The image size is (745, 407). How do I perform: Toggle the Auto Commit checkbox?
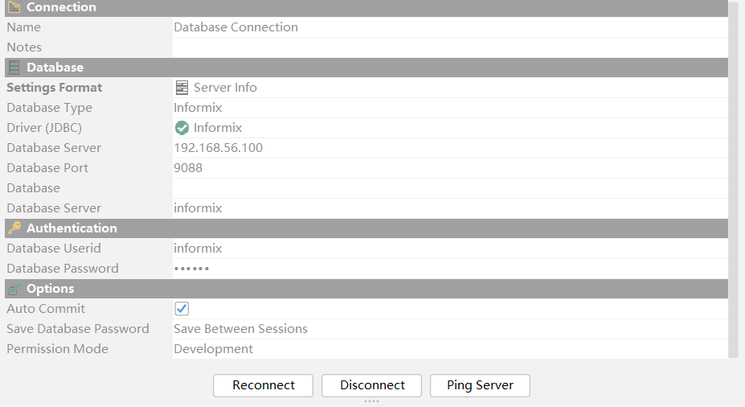click(182, 309)
